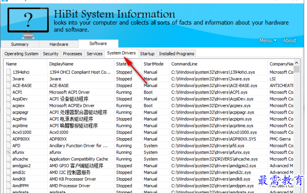Click 'Microsoft ACPI Driver' display name

pyautogui.click(x=69, y=92)
